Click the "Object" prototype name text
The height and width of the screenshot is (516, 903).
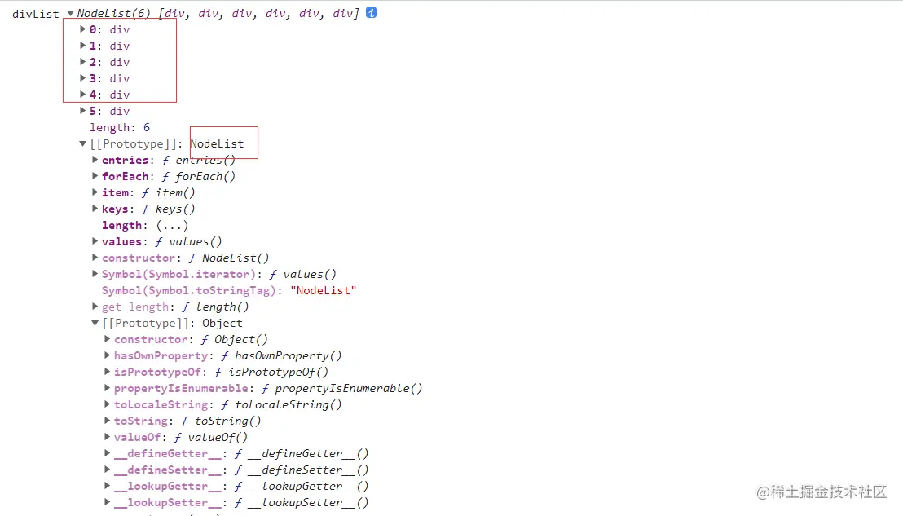(222, 323)
